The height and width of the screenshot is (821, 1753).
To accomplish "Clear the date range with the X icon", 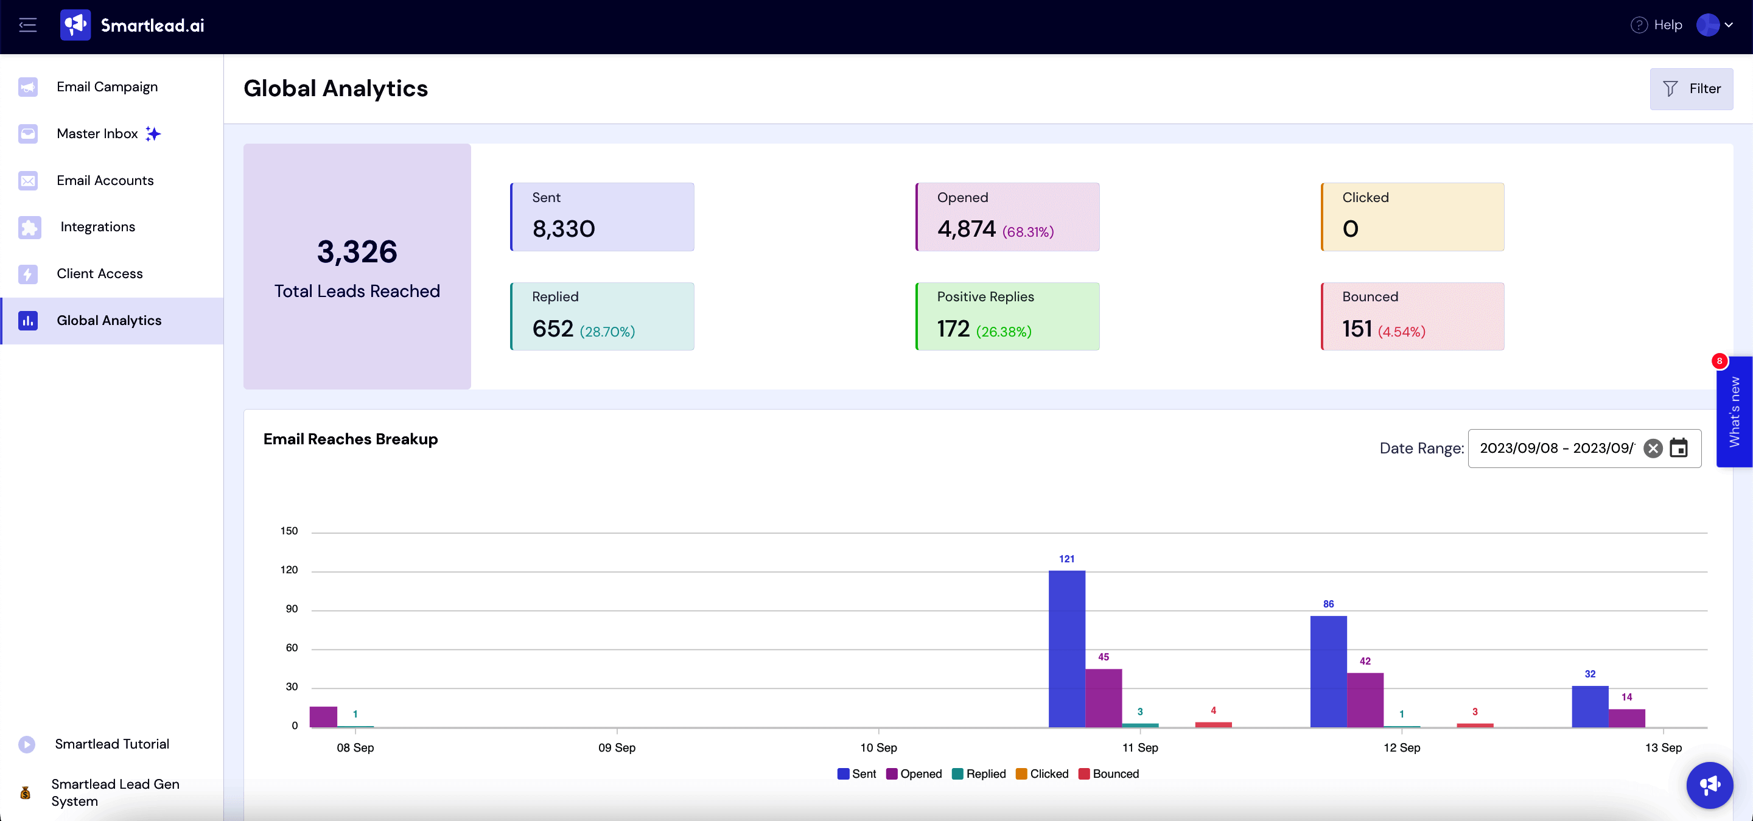I will (x=1653, y=449).
